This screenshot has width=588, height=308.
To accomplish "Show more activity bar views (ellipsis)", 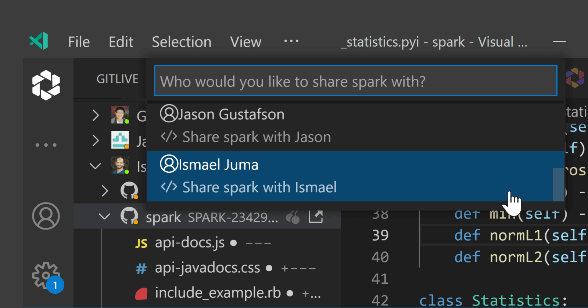I will tap(46, 145).
